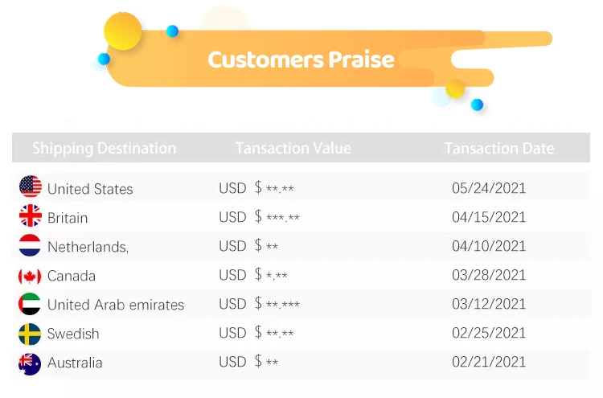Select the Tansaction Value column header
Viewport: 603px width, 398px height.
click(x=293, y=148)
